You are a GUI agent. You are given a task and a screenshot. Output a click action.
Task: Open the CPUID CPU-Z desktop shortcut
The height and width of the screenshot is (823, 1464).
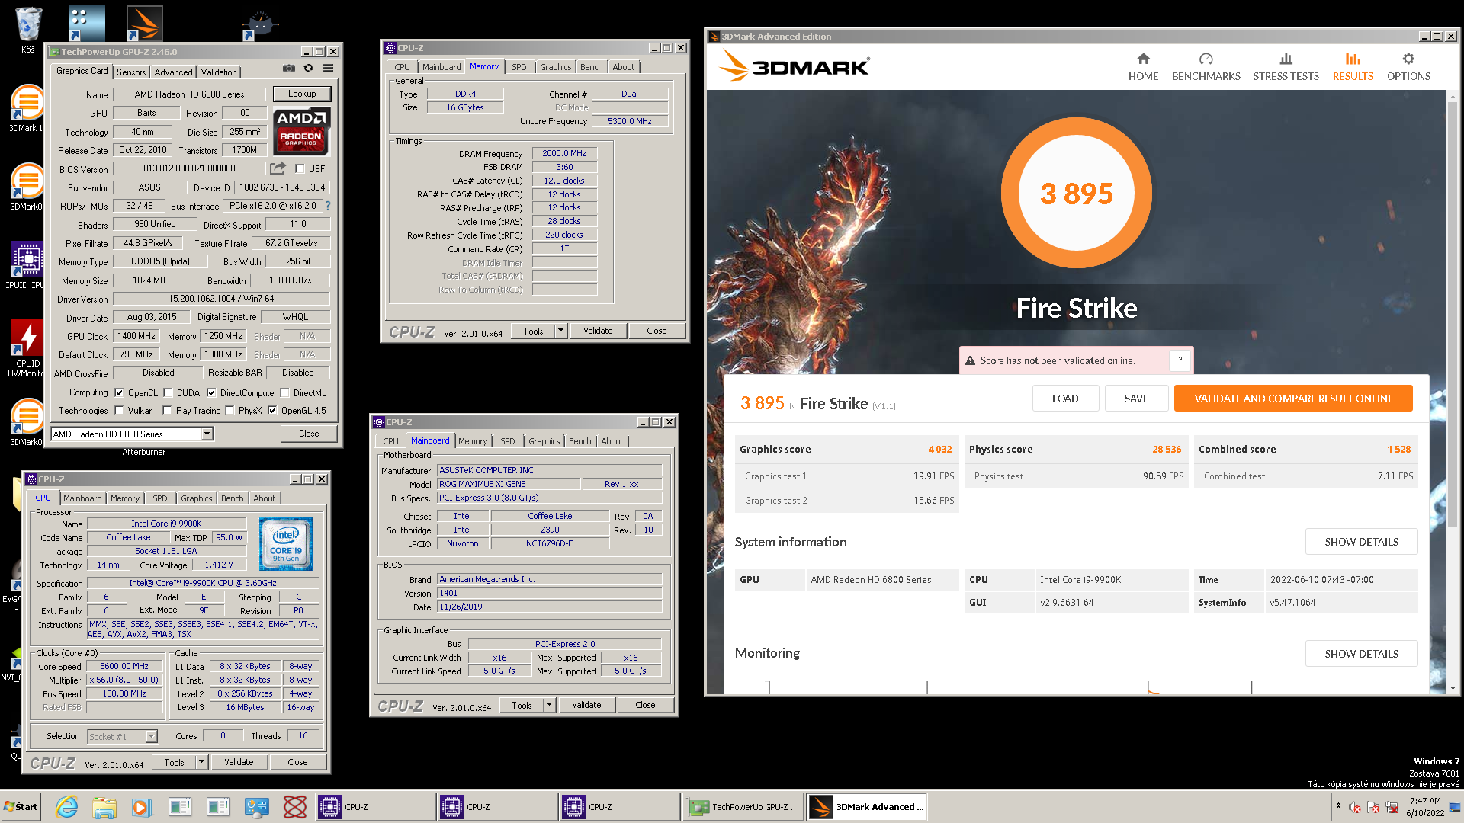pos(27,265)
